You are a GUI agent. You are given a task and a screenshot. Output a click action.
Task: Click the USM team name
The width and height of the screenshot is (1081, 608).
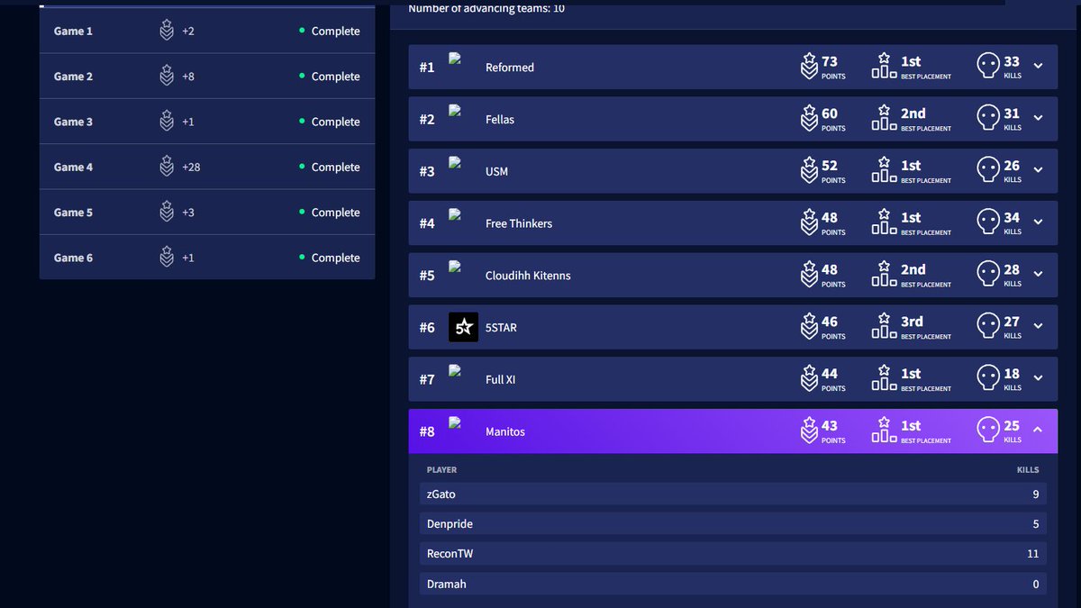496,171
